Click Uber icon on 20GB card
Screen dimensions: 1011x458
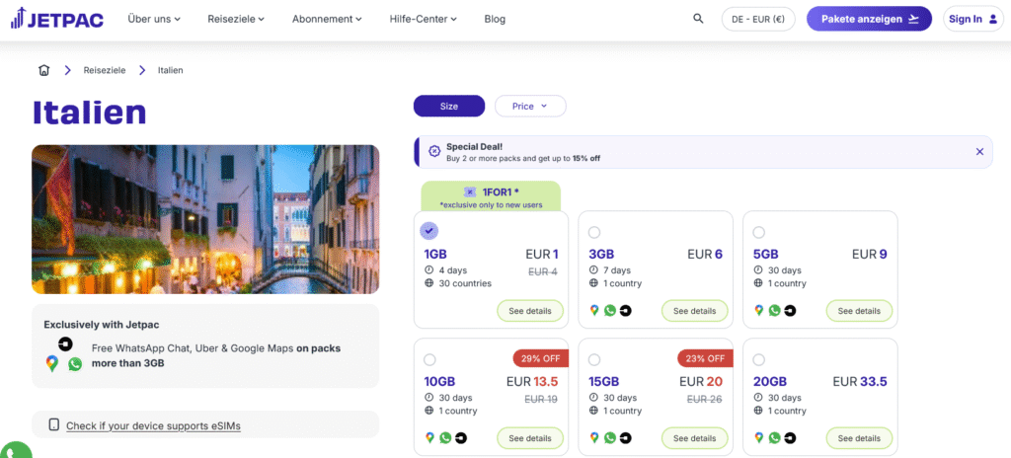click(x=790, y=438)
